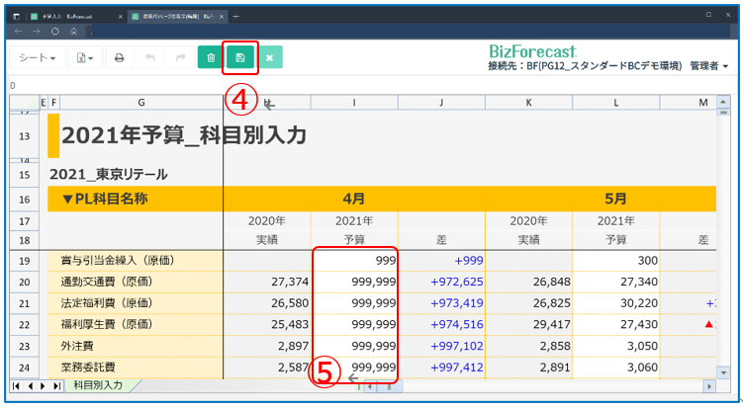Click the green trash delete button

[x=211, y=58]
